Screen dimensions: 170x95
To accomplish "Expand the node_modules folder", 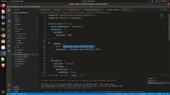I will click(x=21, y=38).
